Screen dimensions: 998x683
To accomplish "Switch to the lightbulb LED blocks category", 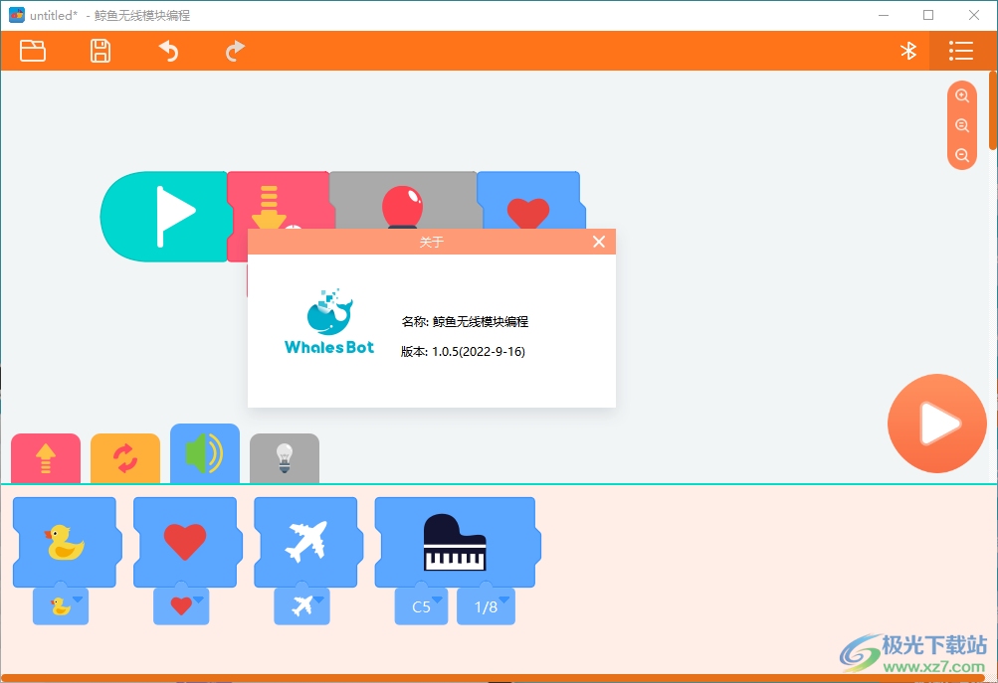I will [x=284, y=457].
